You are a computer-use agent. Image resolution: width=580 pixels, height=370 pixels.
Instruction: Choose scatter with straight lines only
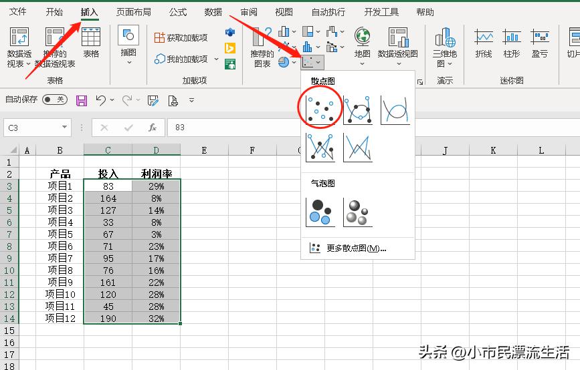[x=358, y=148]
